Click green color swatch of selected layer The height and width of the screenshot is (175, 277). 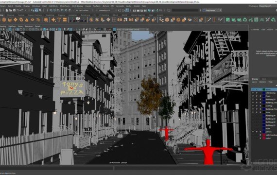pos(264,89)
